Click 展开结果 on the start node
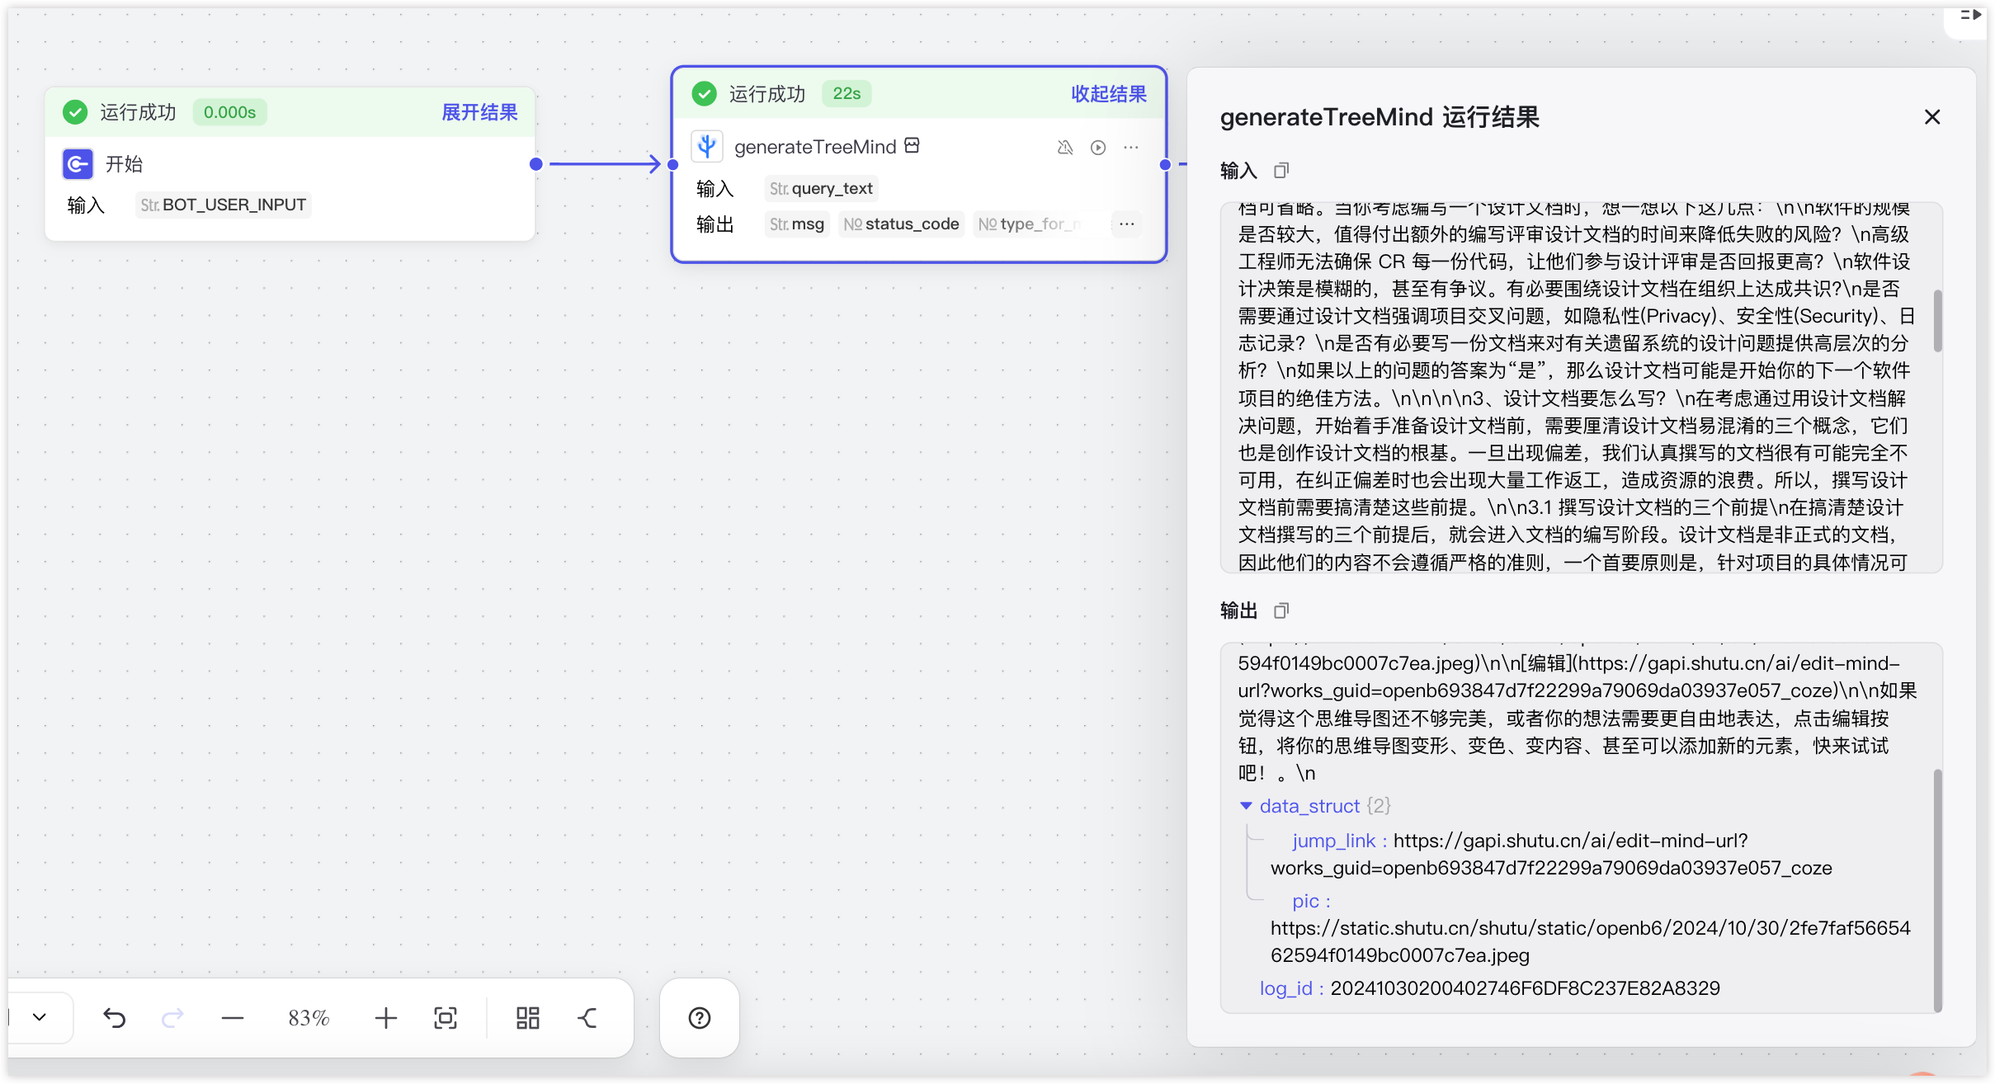1995x1084 pixels. (x=479, y=112)
